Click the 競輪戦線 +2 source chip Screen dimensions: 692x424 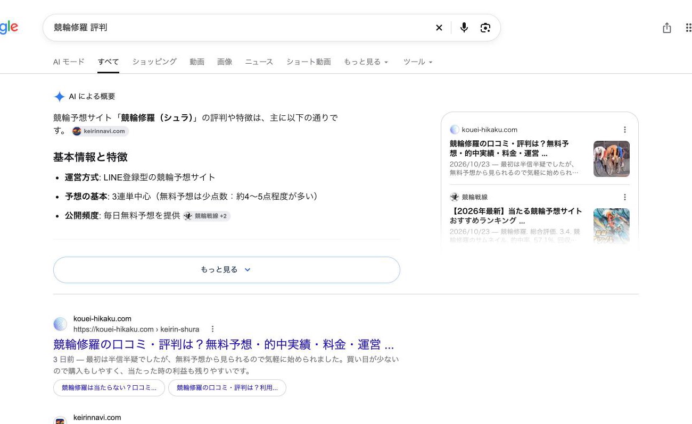[x=207, y=216]
